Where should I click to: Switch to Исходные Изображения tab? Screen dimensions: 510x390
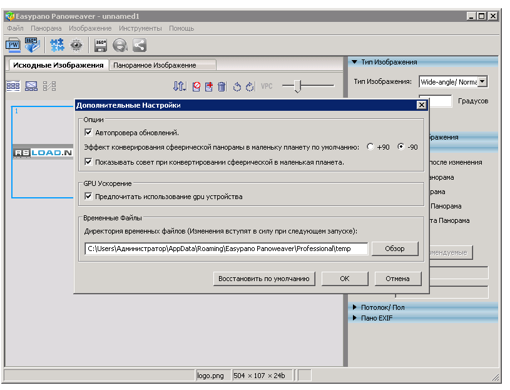(x=58, y=65)
